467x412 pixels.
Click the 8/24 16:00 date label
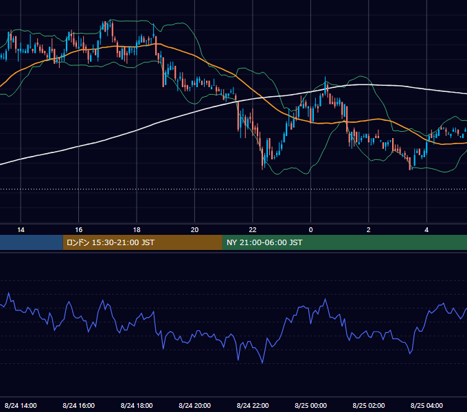(x=78, y=405)
